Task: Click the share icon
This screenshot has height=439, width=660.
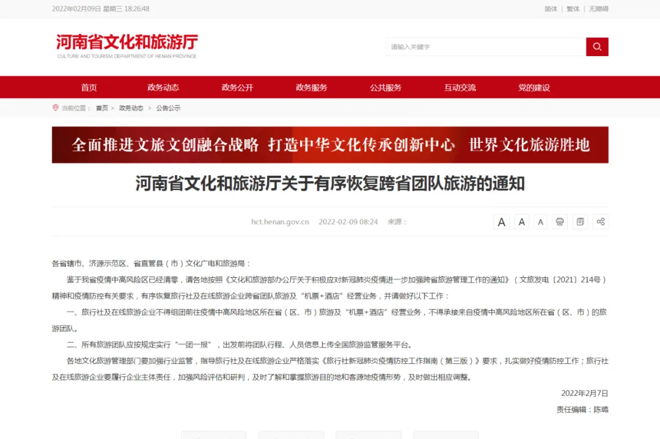Action: [x=601, y=222]
